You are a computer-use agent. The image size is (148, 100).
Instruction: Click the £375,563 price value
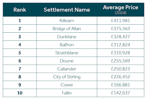(x=120, y=29)
